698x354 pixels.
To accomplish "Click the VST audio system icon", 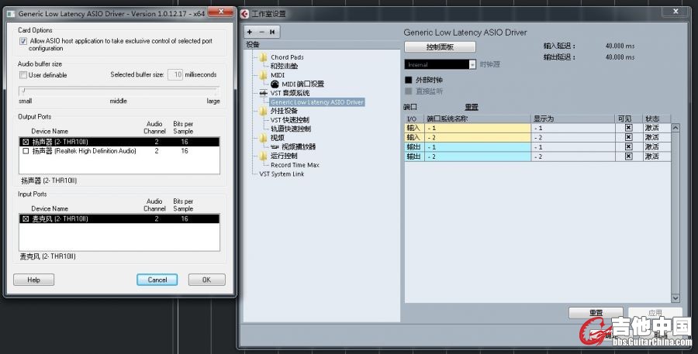I will click(x=264, y=93).
